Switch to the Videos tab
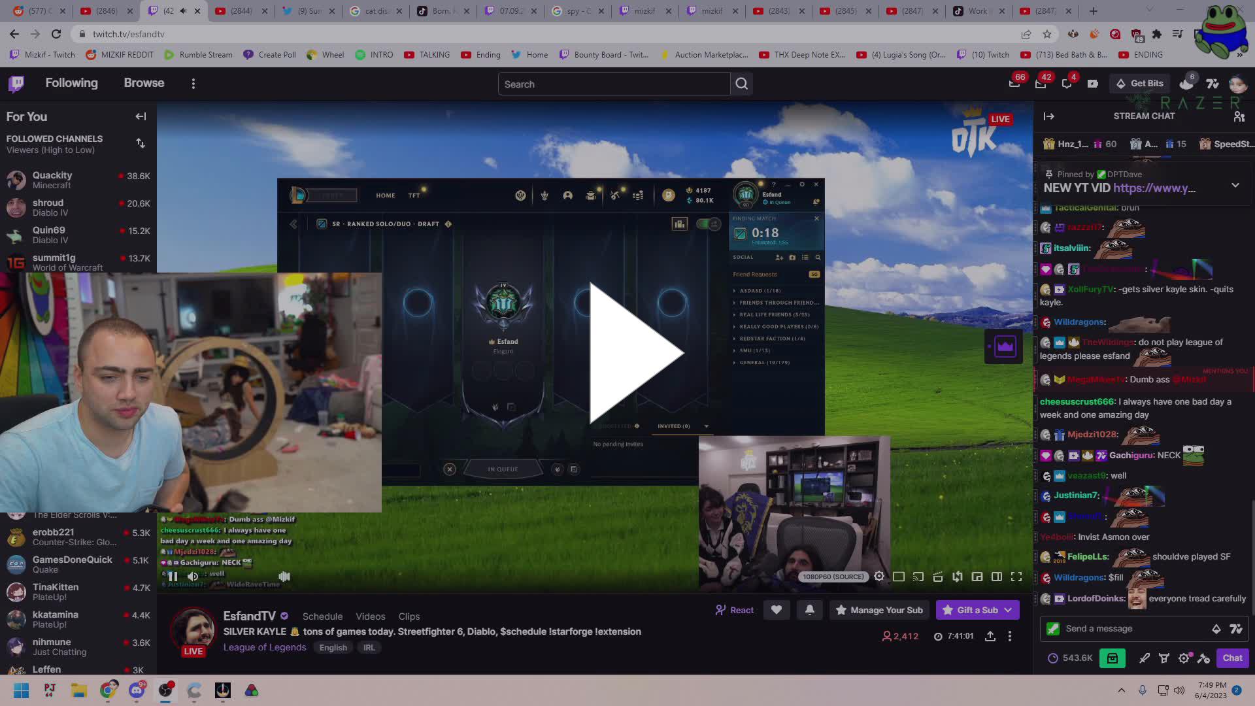 point(370,616)
